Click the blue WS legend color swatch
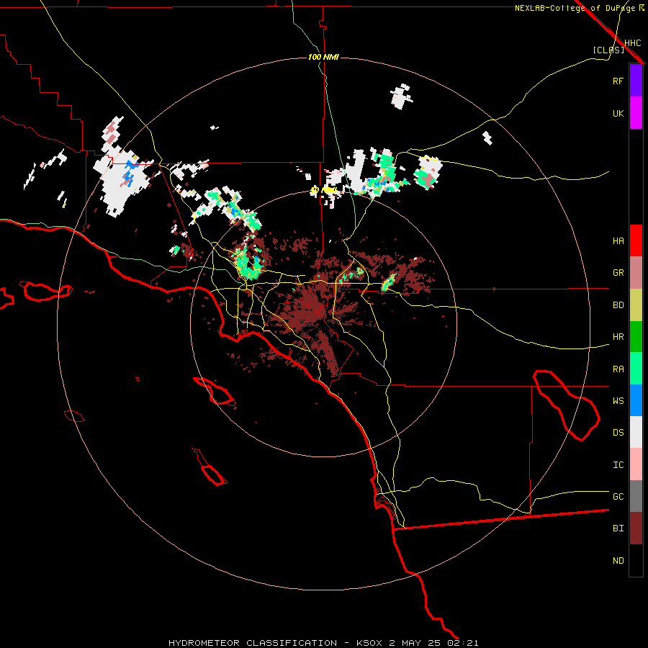648x648 pixels. (x=636, y=400)
